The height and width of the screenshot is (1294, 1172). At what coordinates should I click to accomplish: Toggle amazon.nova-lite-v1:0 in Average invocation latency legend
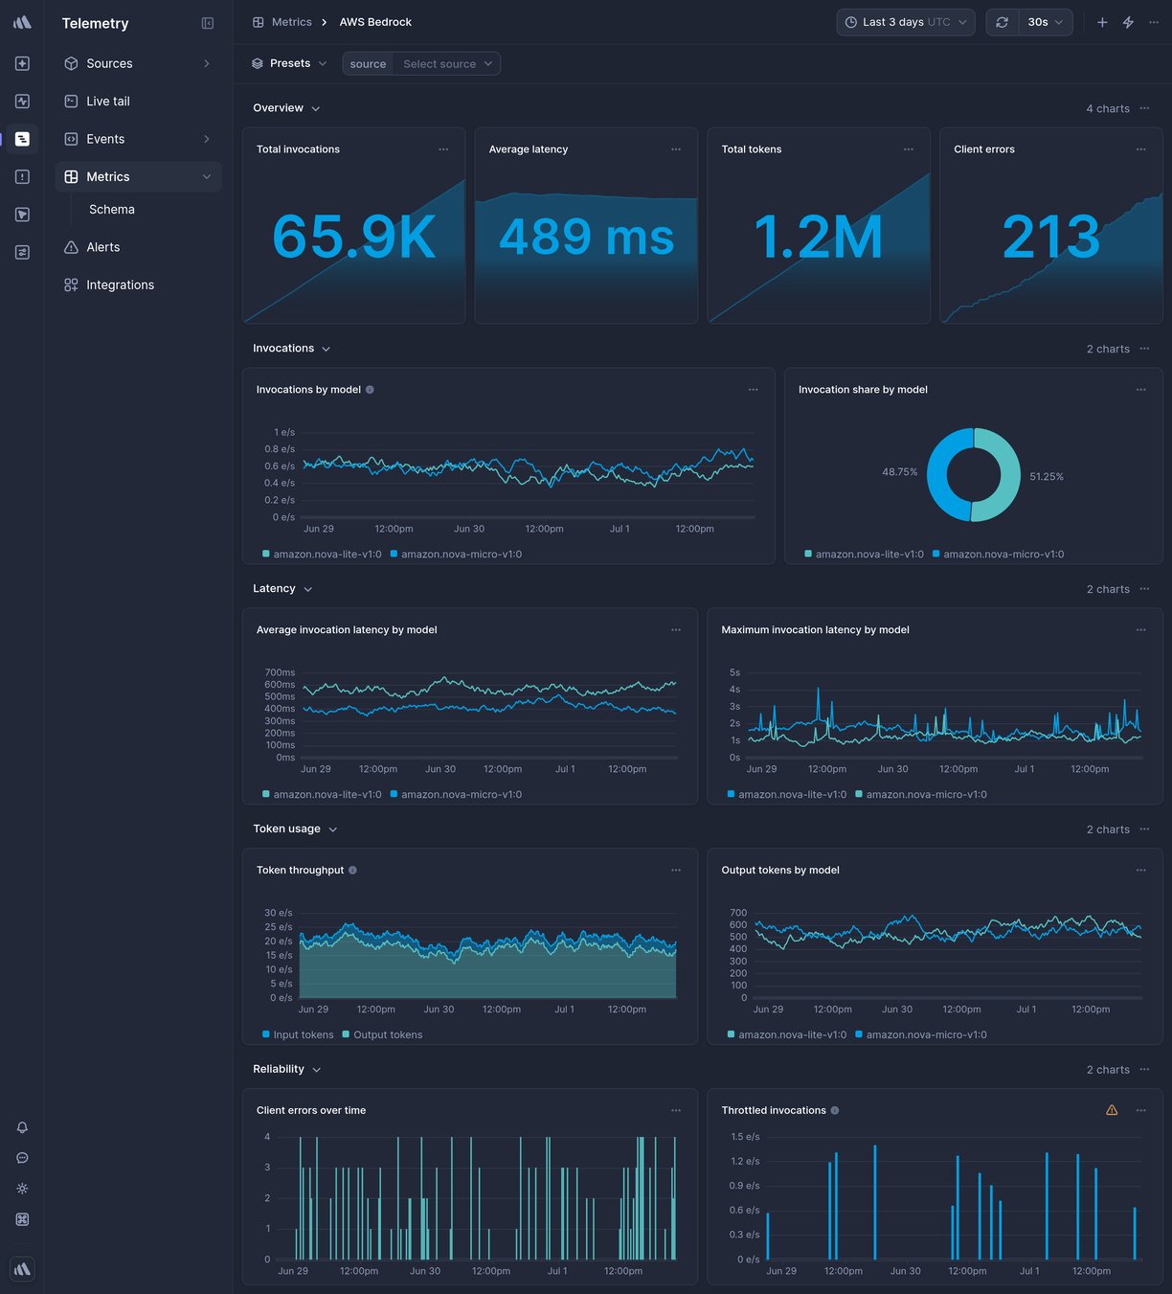[x=322, y=795]
